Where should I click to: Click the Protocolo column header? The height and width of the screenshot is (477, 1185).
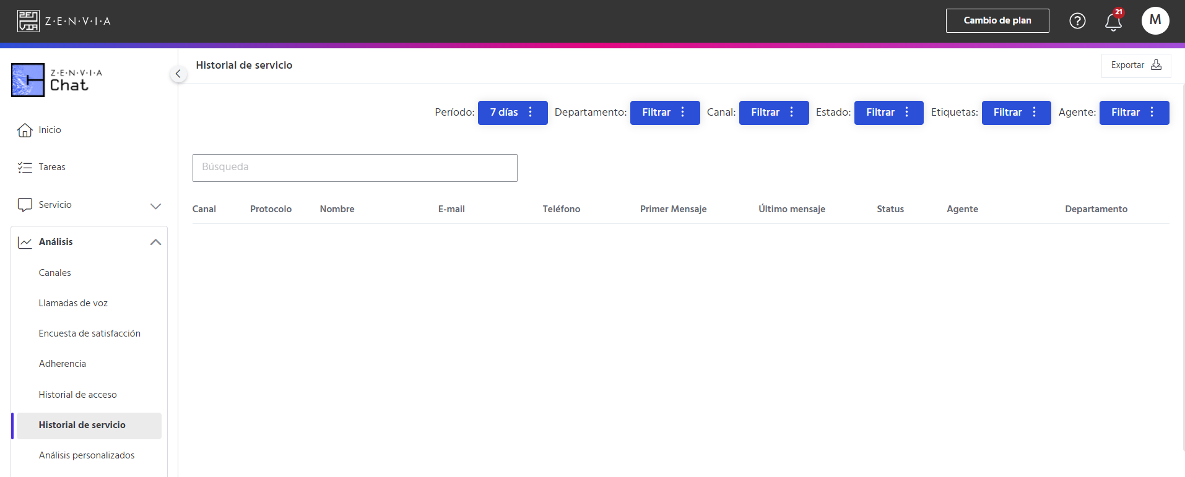pyautogui.click(x=271, y=209)
